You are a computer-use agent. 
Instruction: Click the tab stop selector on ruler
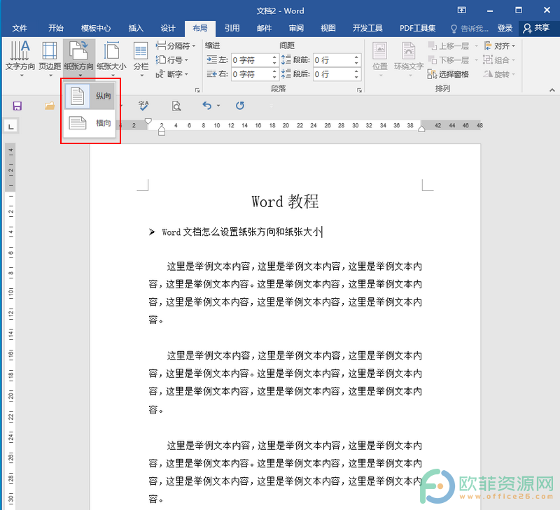point(11,127)
